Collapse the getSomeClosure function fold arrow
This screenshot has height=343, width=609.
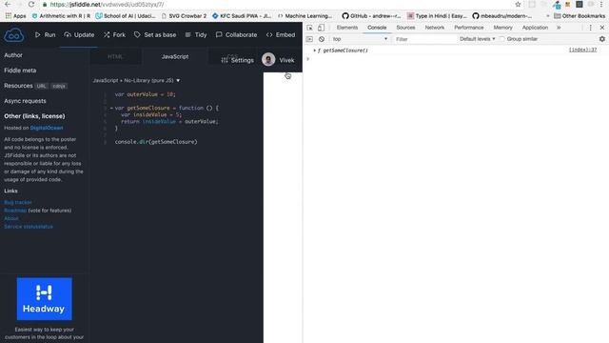[111, 108]
